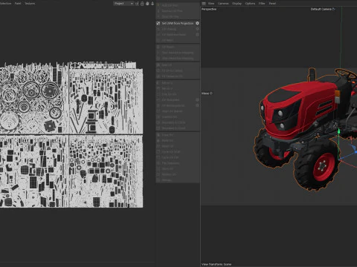Viewport: 357px width, 267px height.
Task: Click the Move tool label in viewport
Action: pyautogui.click(x=205, y=93)
